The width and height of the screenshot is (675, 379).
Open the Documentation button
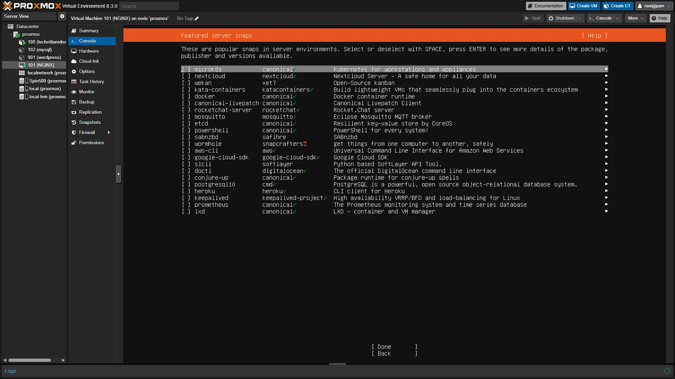point(546,6)
